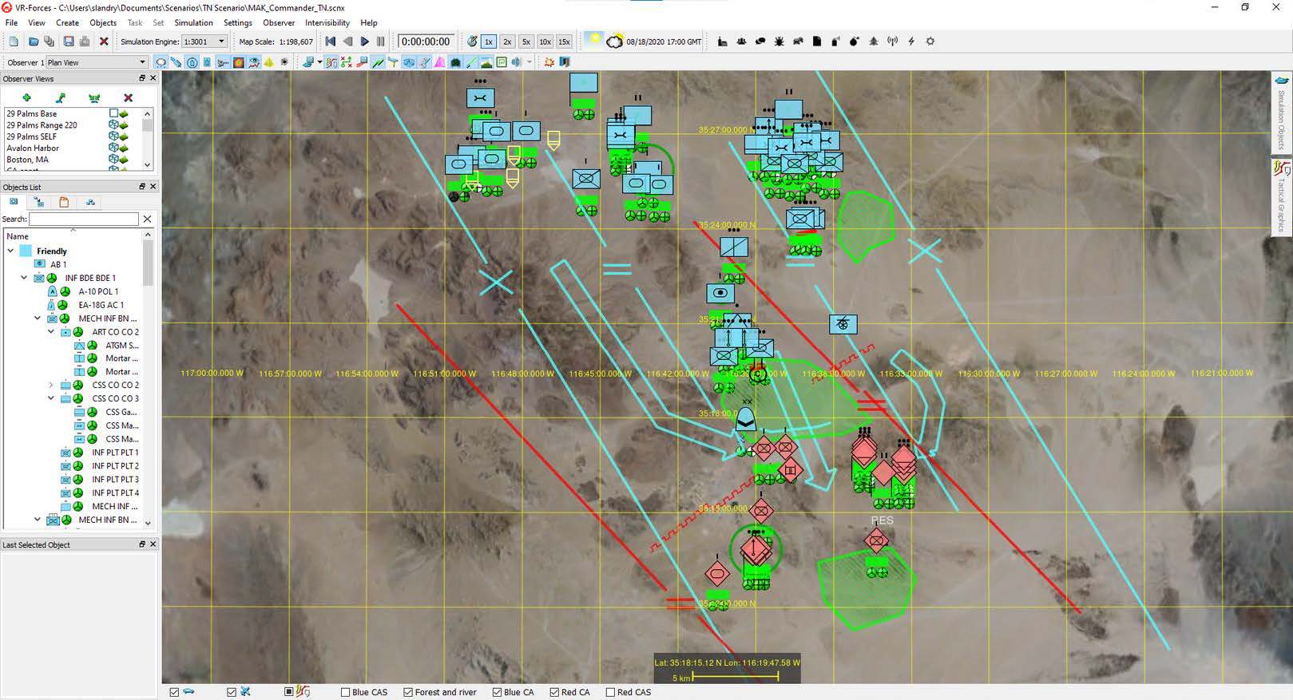This screenshot has height=700, width=1293.
Task: Undock the Observer Views panel
Action: click(142, 78)
